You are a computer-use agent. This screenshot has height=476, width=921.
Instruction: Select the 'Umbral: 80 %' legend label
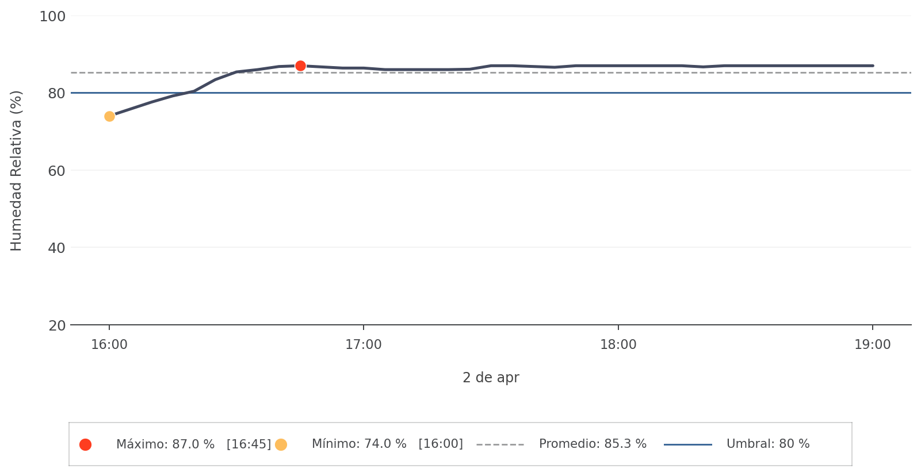(768, 444)
